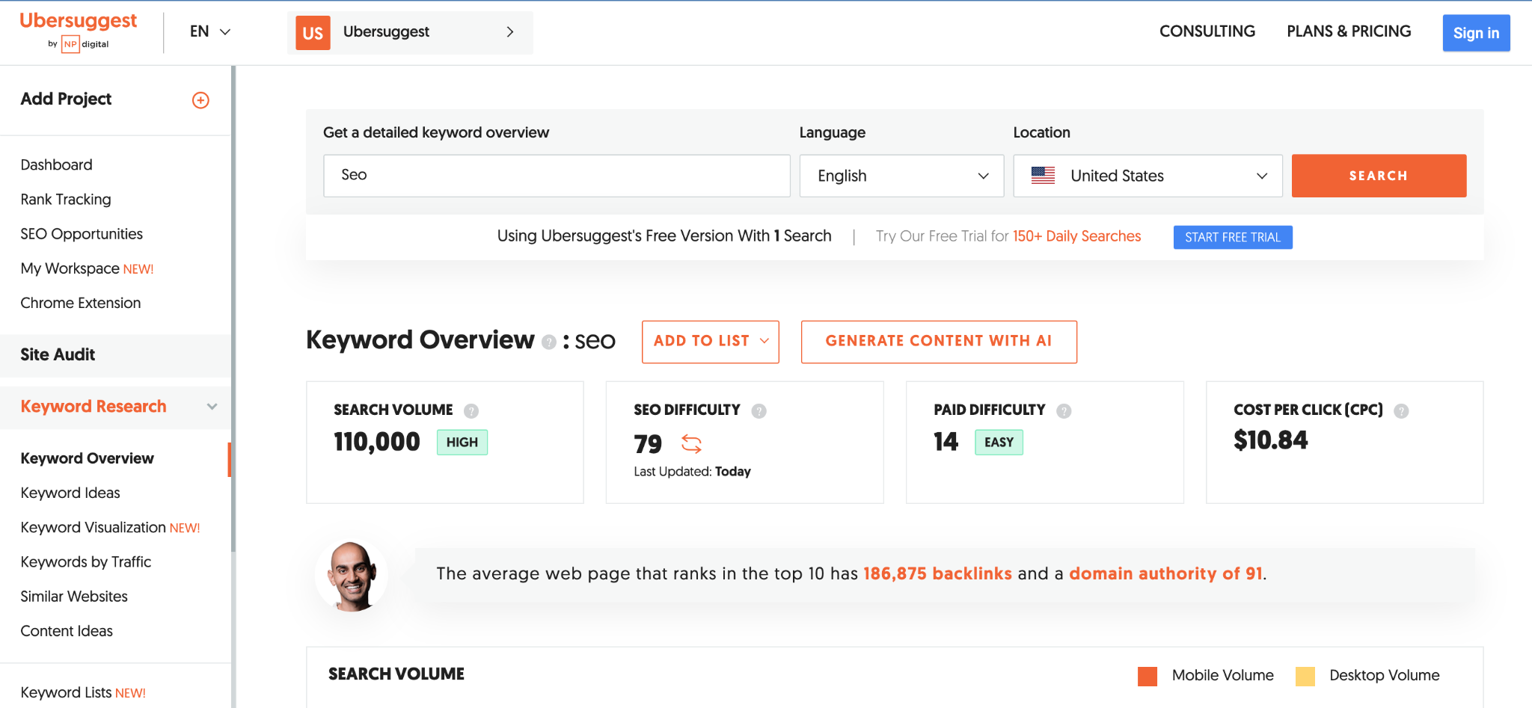Screen dimensions: 1532x708
Task: Click the 150+ Daily Searches link
Action: pyautogui.click(x=1076, y=236)
